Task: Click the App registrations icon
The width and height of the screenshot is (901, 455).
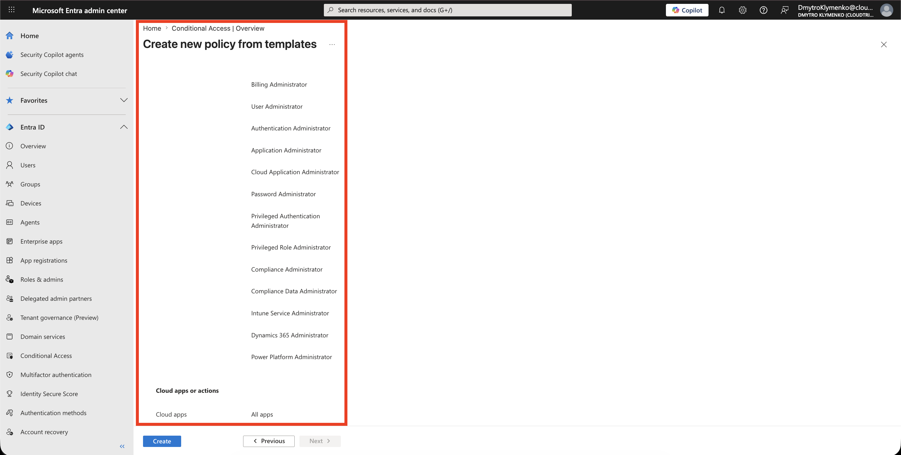Action: (10, 260)
